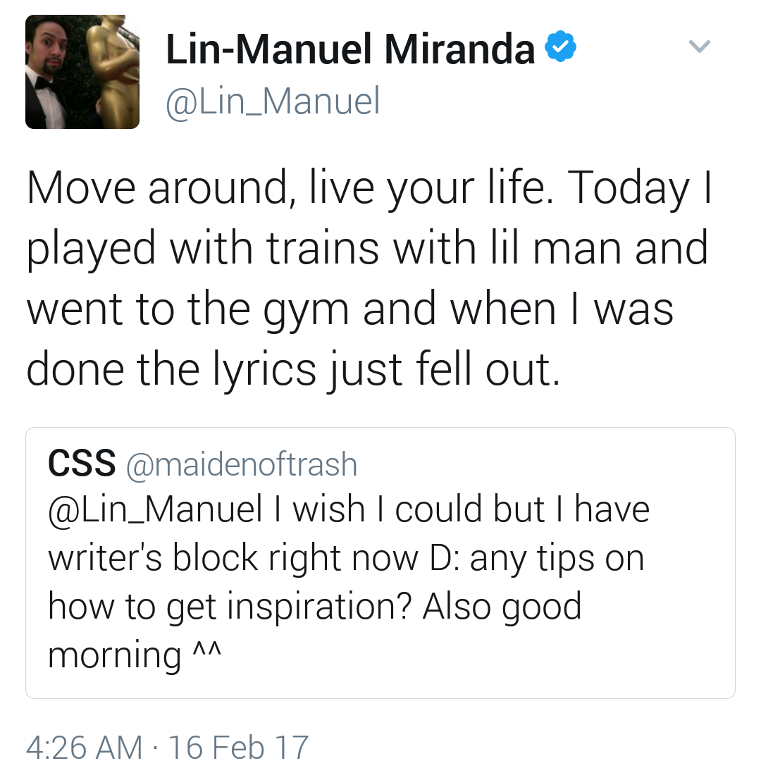Visit the @maidenoftrash handle

pyautogui.click(x=242, y=464)
